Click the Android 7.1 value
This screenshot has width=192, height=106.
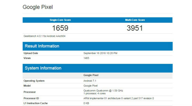[90, 81]
